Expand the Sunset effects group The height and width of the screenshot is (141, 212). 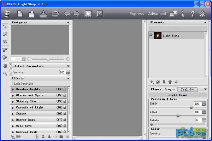[x=13, y=114]
